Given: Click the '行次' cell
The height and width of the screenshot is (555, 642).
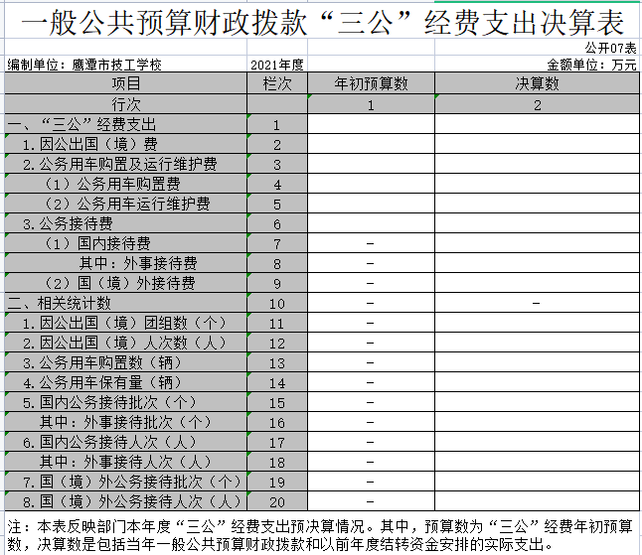Looking at the screenshot, I should pyautogui.click(x=125, y=104).
